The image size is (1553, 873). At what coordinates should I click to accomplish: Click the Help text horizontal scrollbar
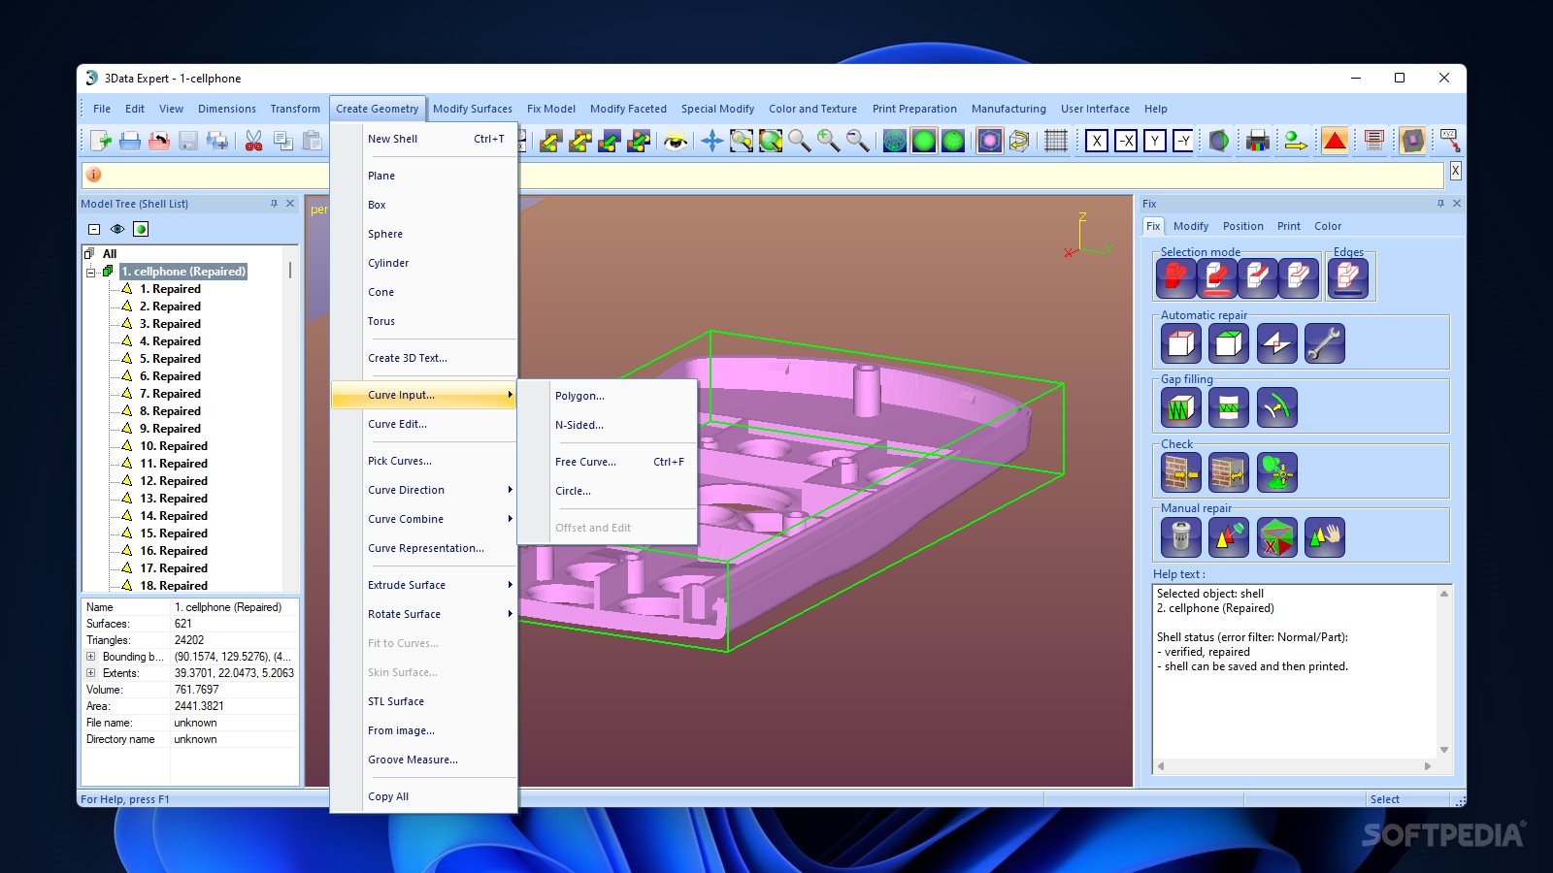pos(1294,766)
